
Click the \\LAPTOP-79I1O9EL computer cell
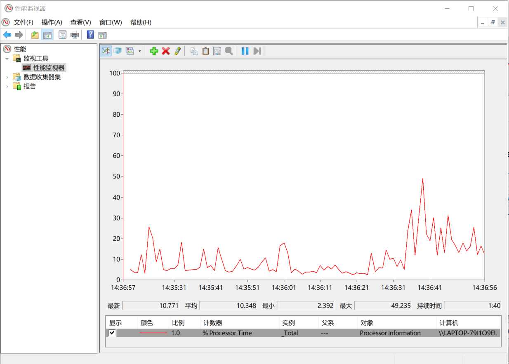click(468, 333)
